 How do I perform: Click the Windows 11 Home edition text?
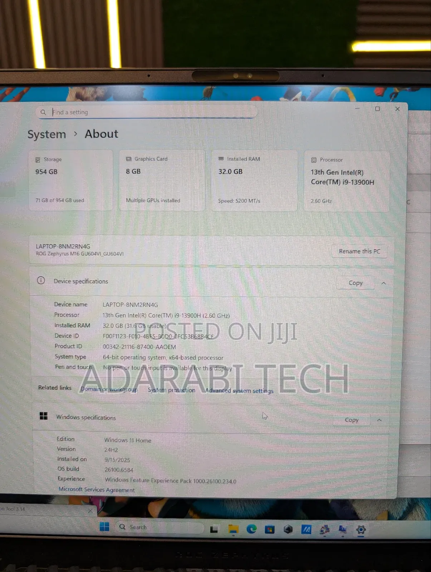[128, 440]
